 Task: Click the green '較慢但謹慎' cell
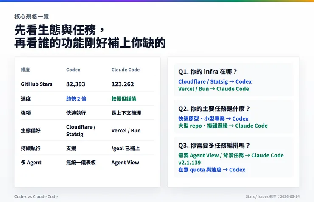[x=124, y=99]
